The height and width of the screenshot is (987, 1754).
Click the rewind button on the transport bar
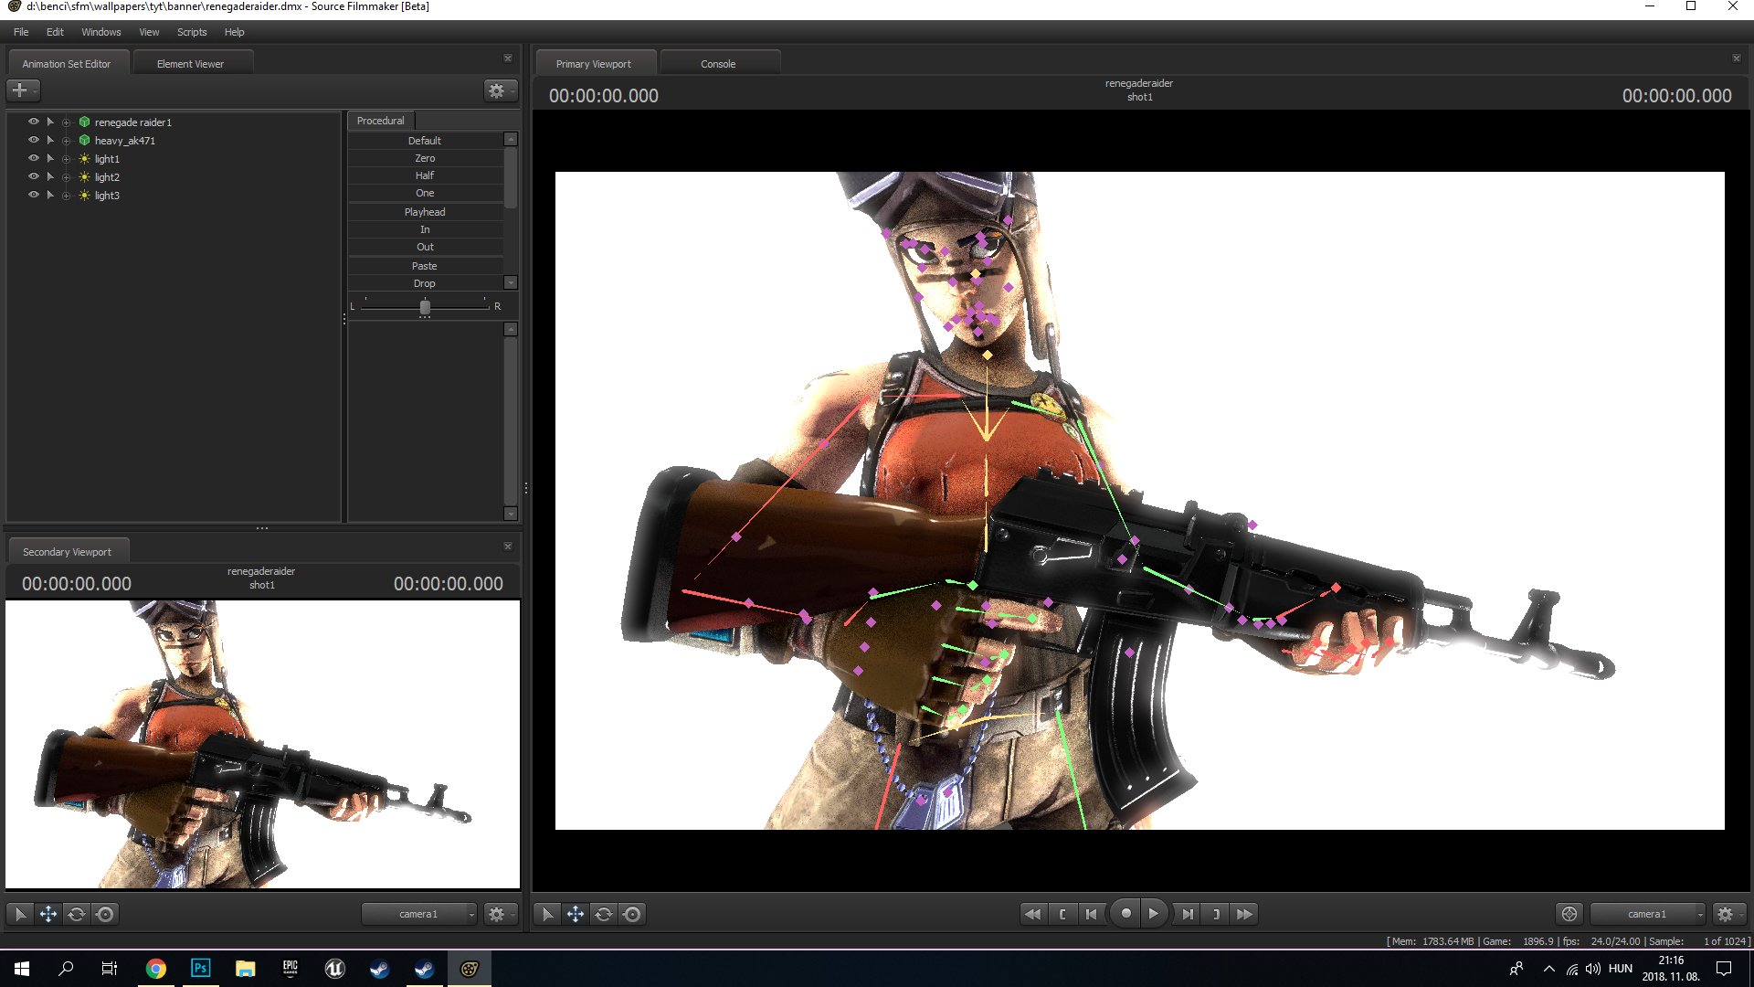tap(1032, 914)
